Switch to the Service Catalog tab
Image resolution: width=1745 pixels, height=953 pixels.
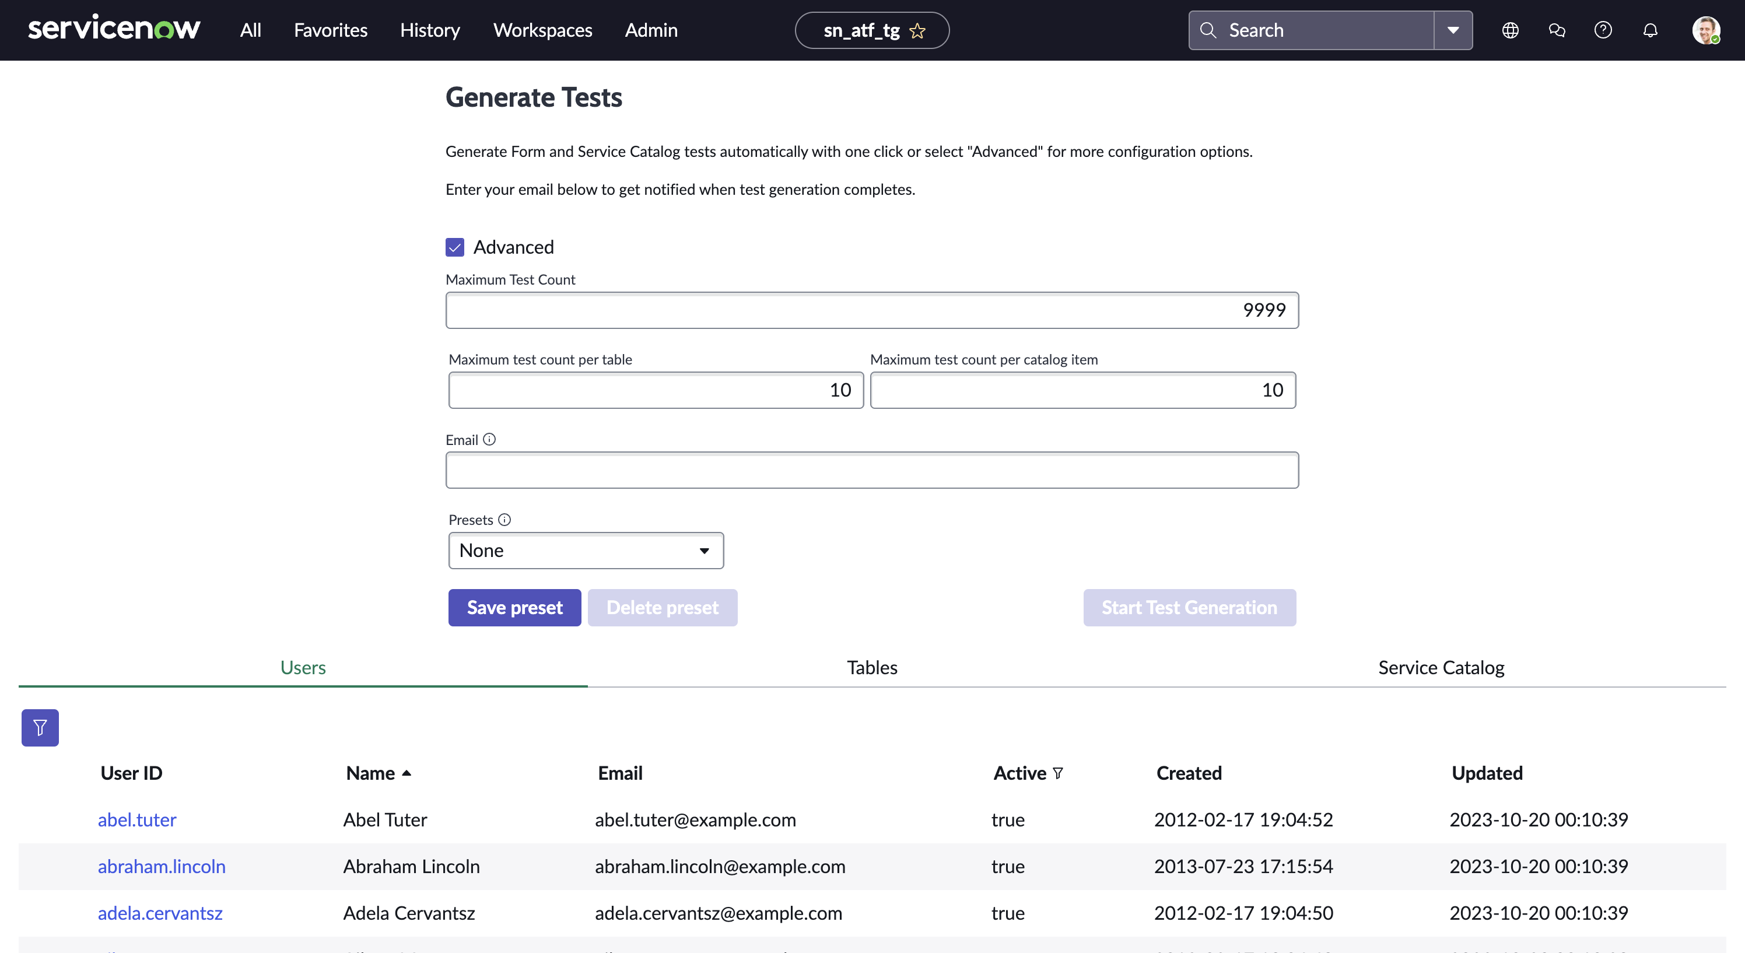coord(1441,668)
